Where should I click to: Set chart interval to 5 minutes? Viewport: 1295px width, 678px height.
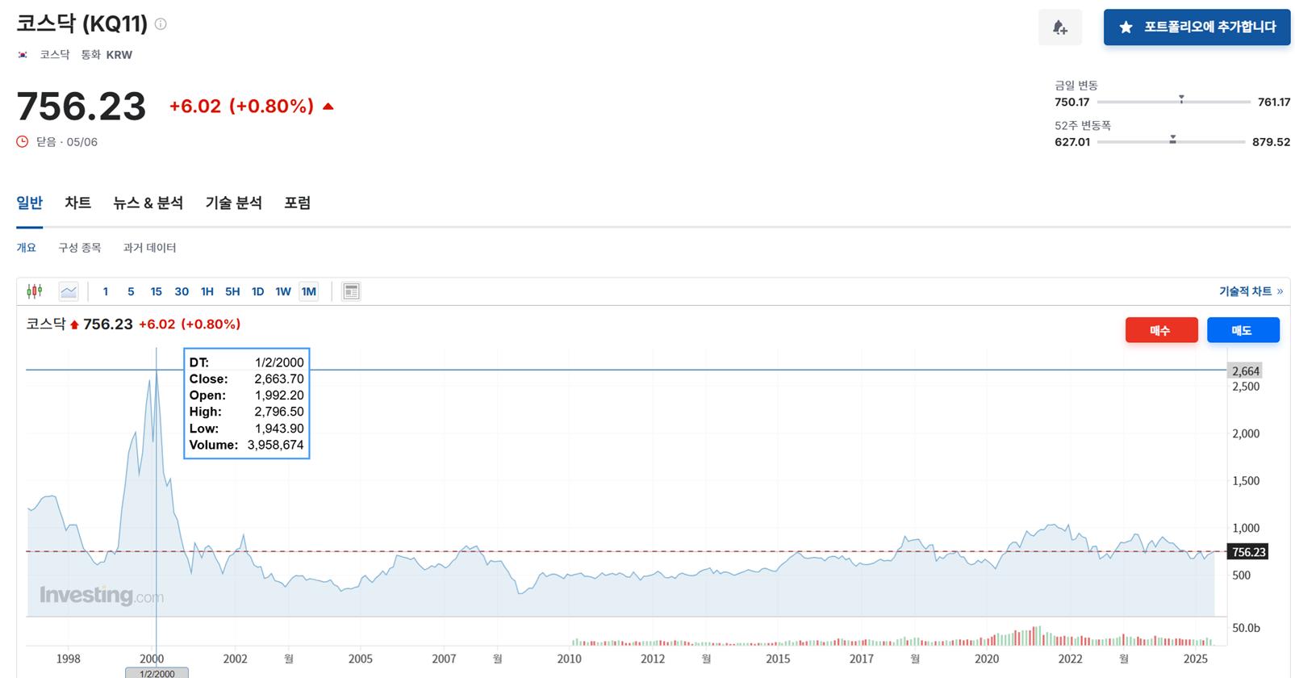(131, 291)
